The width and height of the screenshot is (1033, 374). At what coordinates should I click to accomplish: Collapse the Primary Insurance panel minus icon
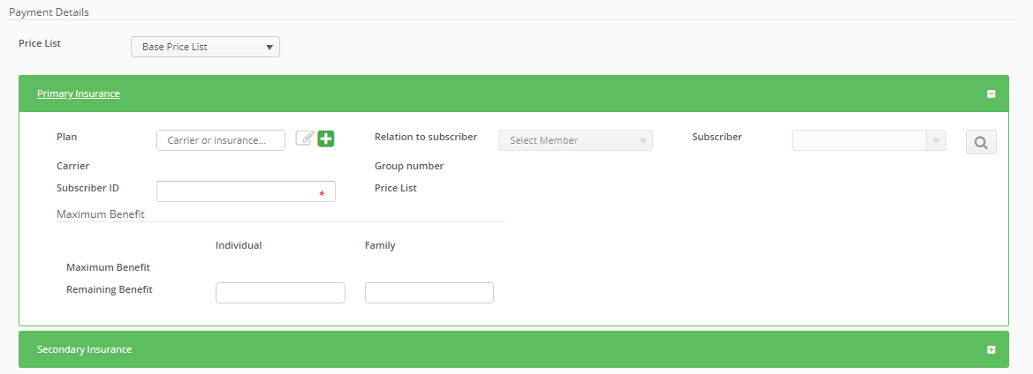[x=991, y=93]
